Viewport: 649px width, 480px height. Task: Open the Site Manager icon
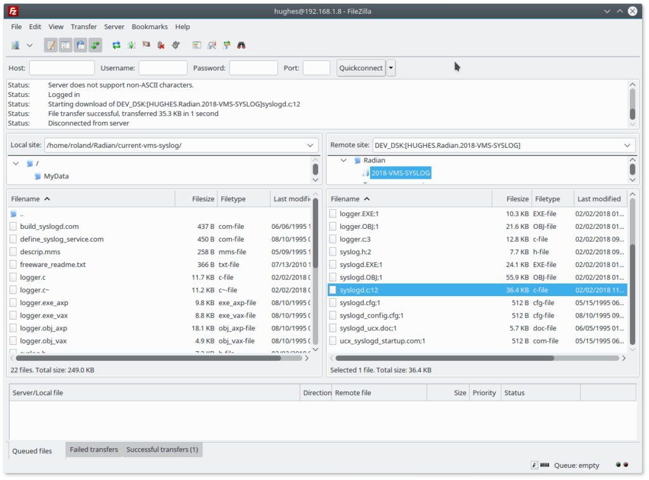tap(15, 45)
